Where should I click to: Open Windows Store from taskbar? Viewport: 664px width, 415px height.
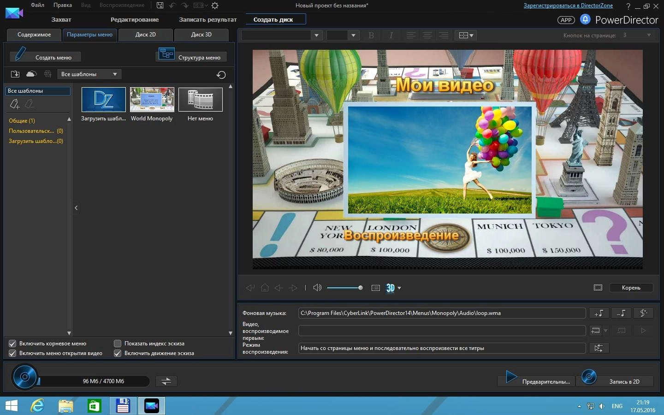94,406
